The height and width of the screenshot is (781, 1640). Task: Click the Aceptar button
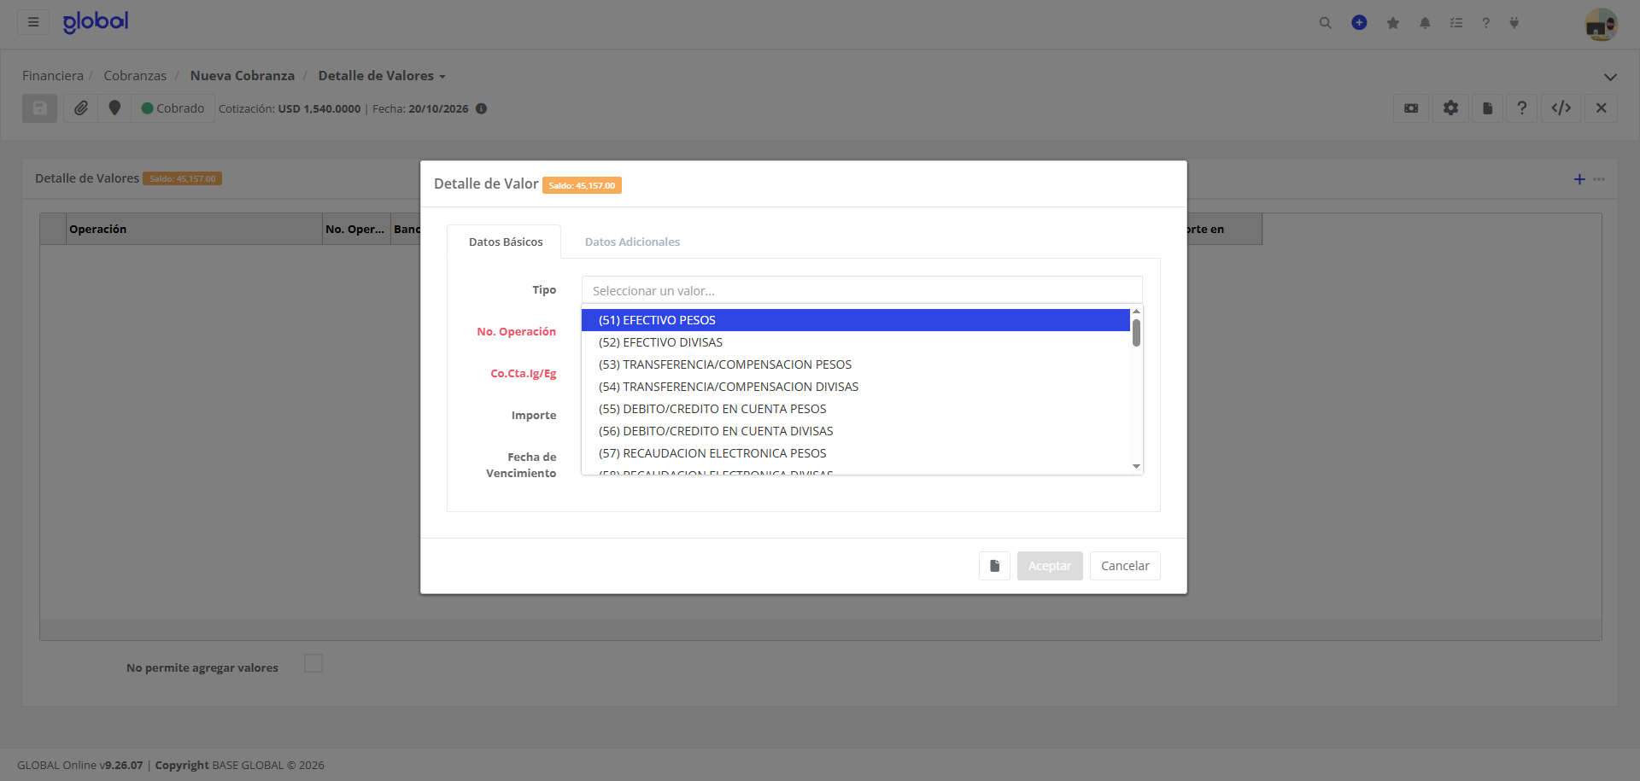coord(1050,566)
